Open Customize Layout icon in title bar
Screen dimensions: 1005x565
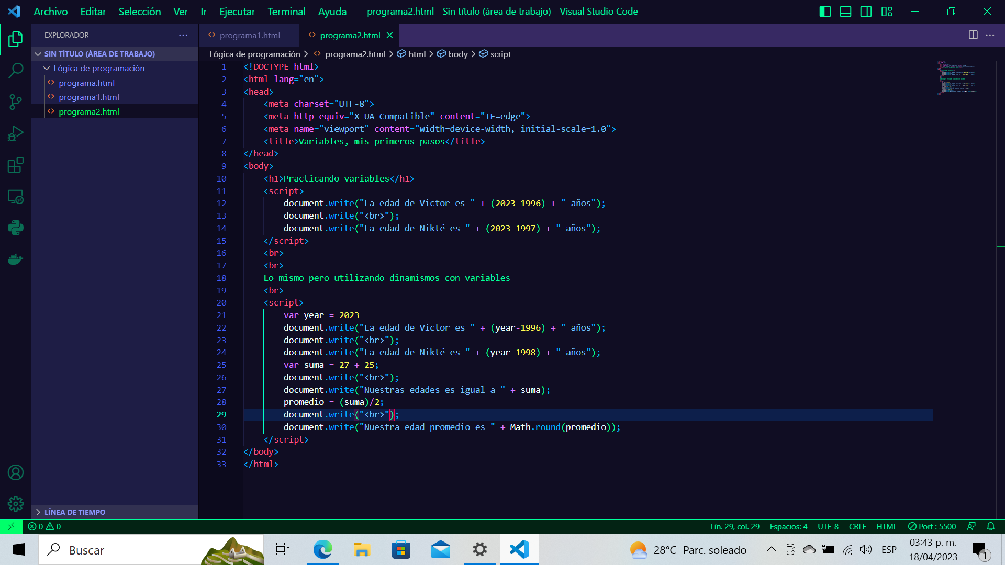(887, 12)
